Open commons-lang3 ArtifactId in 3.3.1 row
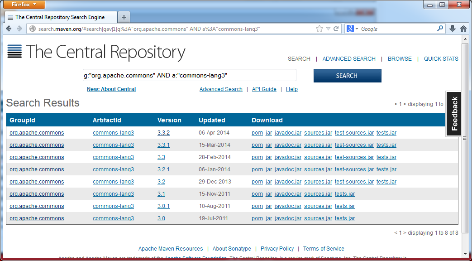This screenshot has height=261, width=472. click(x=113, y=145)
